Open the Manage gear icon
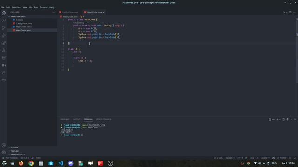 pyautogui.click(x=4, y=153)
